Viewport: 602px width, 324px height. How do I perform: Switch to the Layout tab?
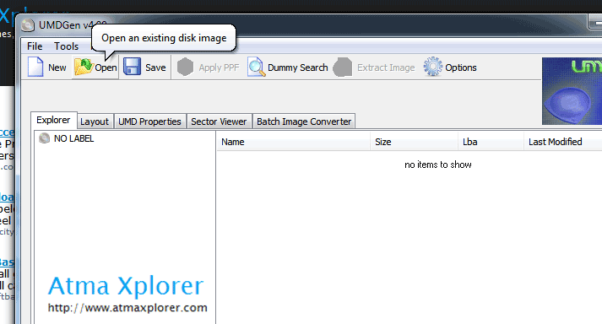pyautogui.click(x=95, y=121)
